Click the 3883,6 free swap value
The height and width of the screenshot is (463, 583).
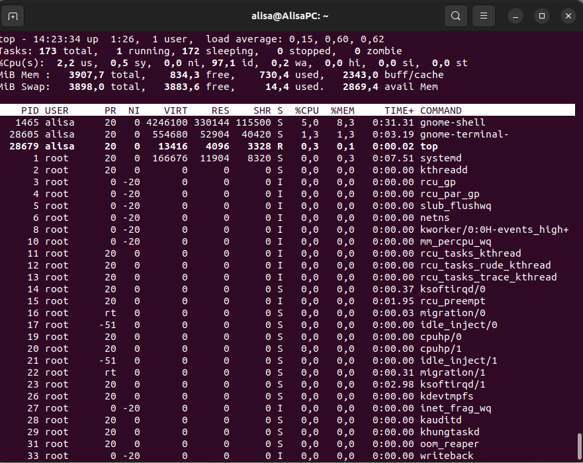pyautogui.click(x=181, y=87)
